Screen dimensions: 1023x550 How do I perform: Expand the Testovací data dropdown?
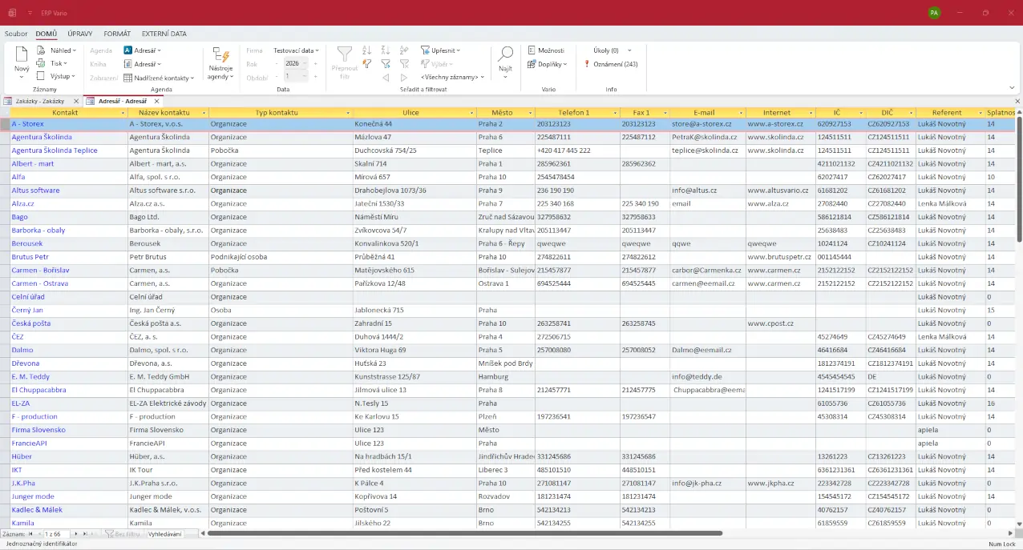tap(296, 50)
